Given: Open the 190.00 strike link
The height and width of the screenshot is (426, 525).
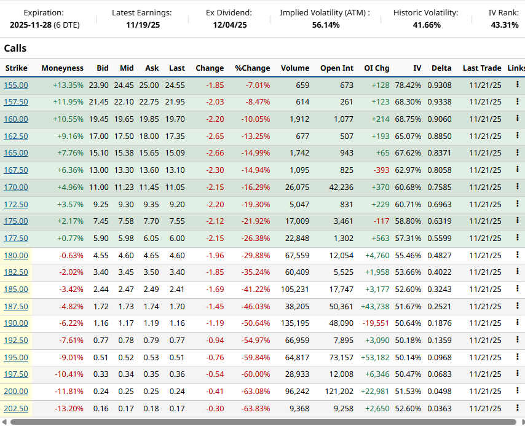Looking at the screenshot, I should click(x=16, y=323).
